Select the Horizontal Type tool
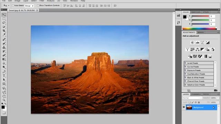The image size is (221, 124). tap(4, 76)
